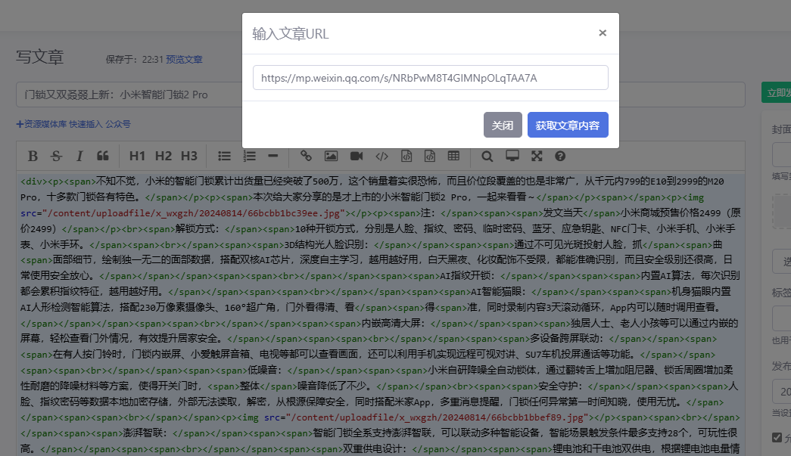This screenshot has height=456, width=791.
Task: Apply strikethrough formatting
Action: [x=56, y=157]
